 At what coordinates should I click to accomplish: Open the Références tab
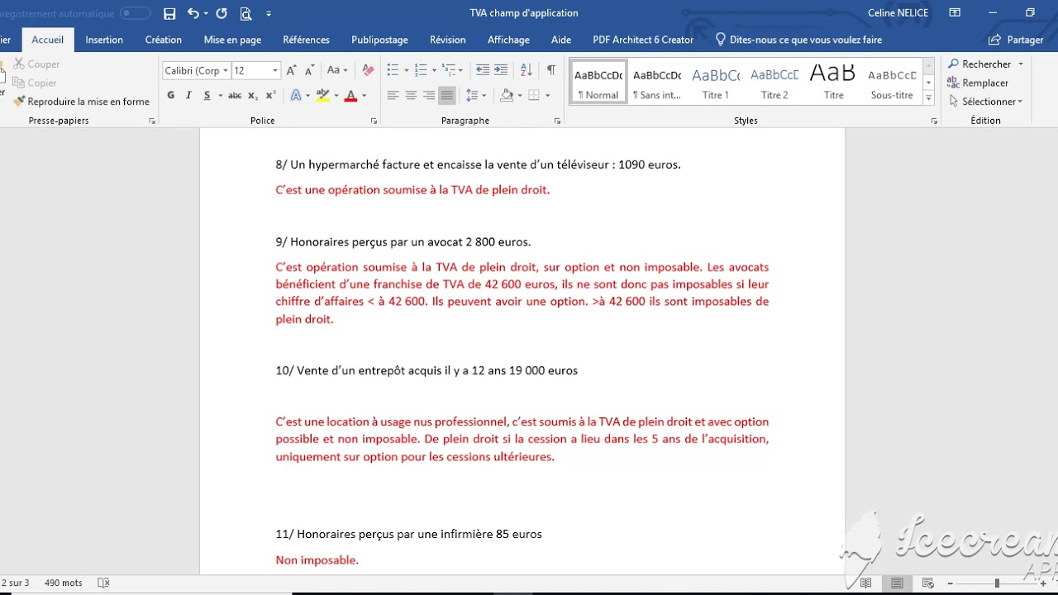pos(306,40)
